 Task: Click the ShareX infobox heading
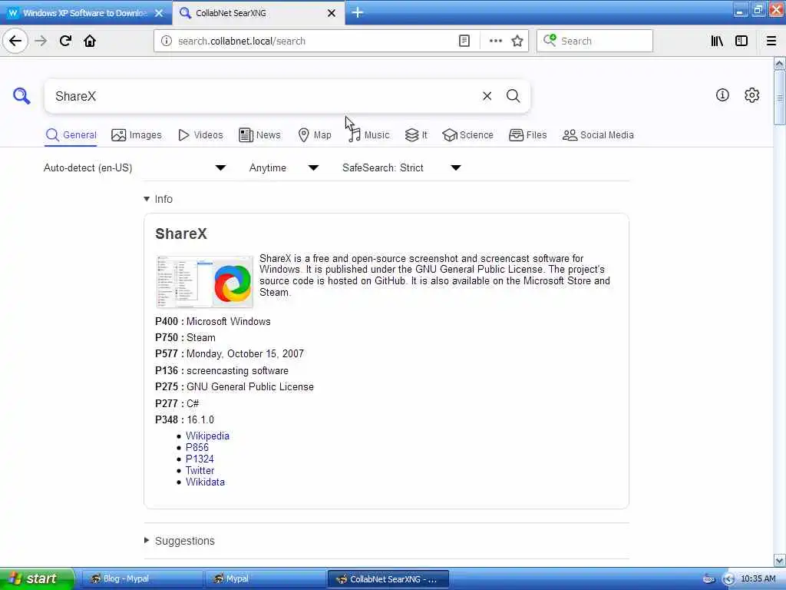(181, 234)
